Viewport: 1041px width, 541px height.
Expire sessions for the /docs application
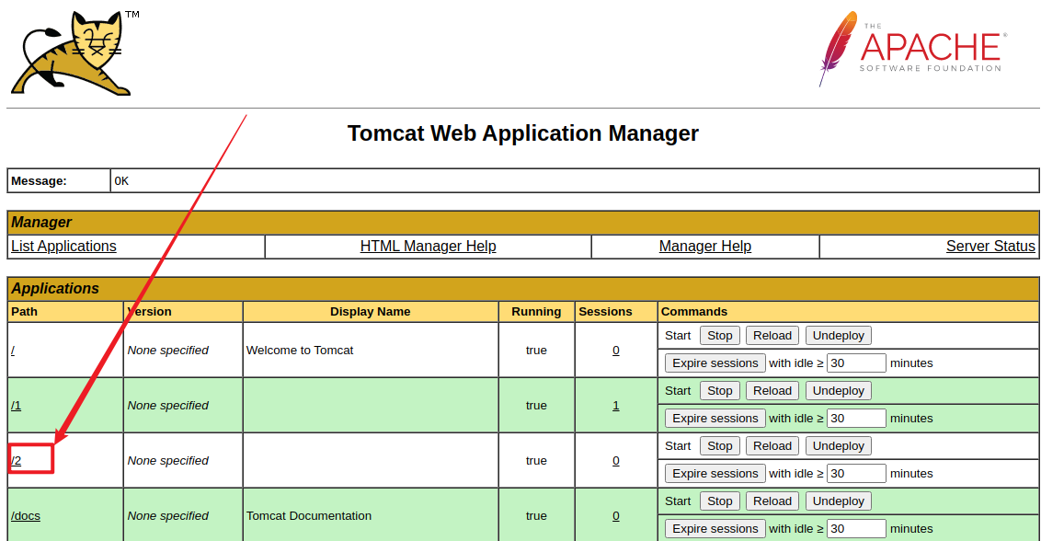[x=715, y=528]
